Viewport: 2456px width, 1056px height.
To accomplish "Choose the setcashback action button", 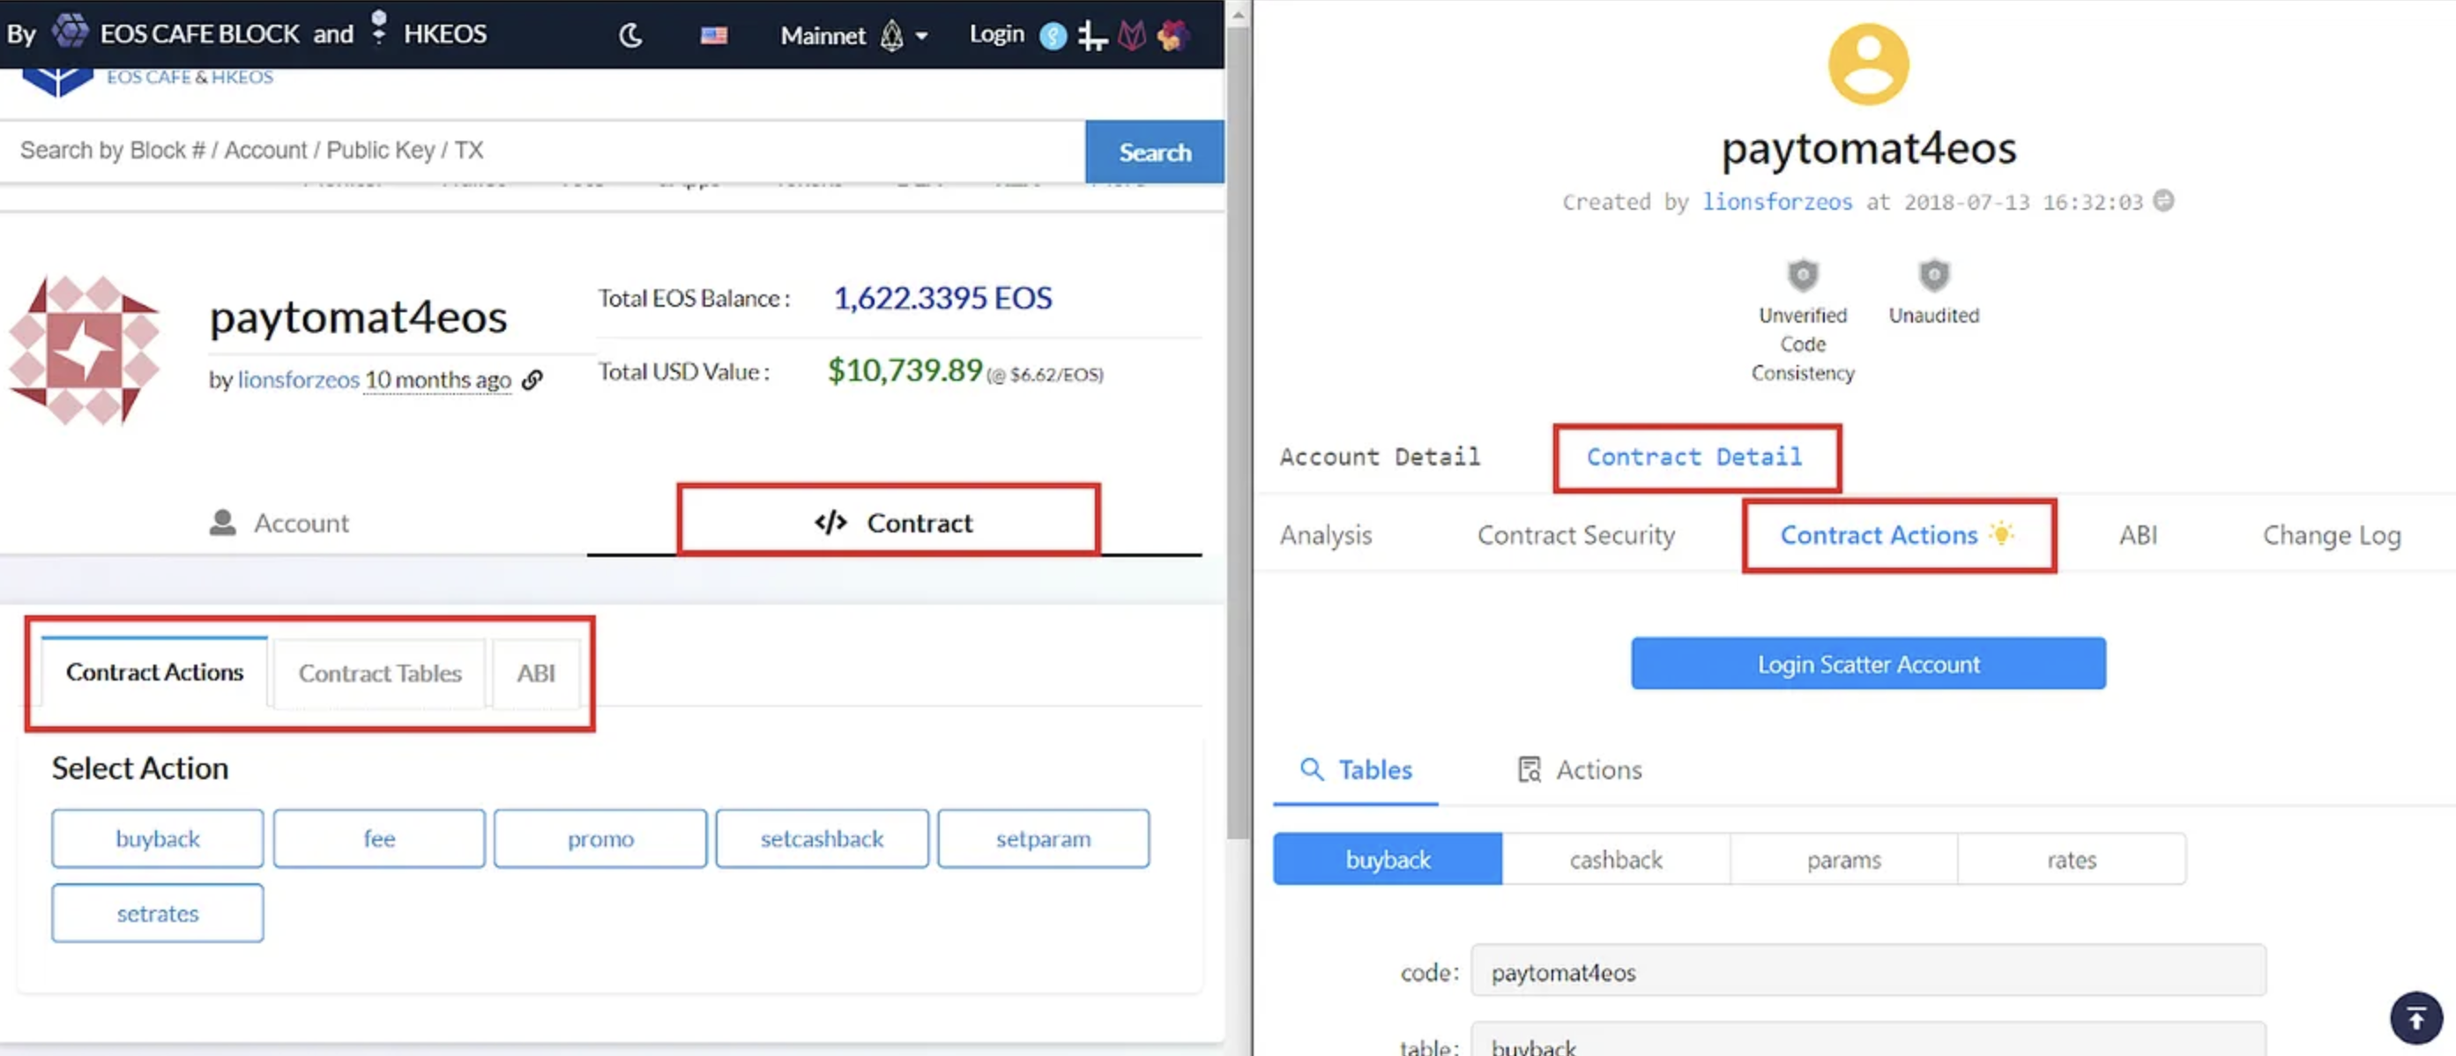I will [822, 838].
